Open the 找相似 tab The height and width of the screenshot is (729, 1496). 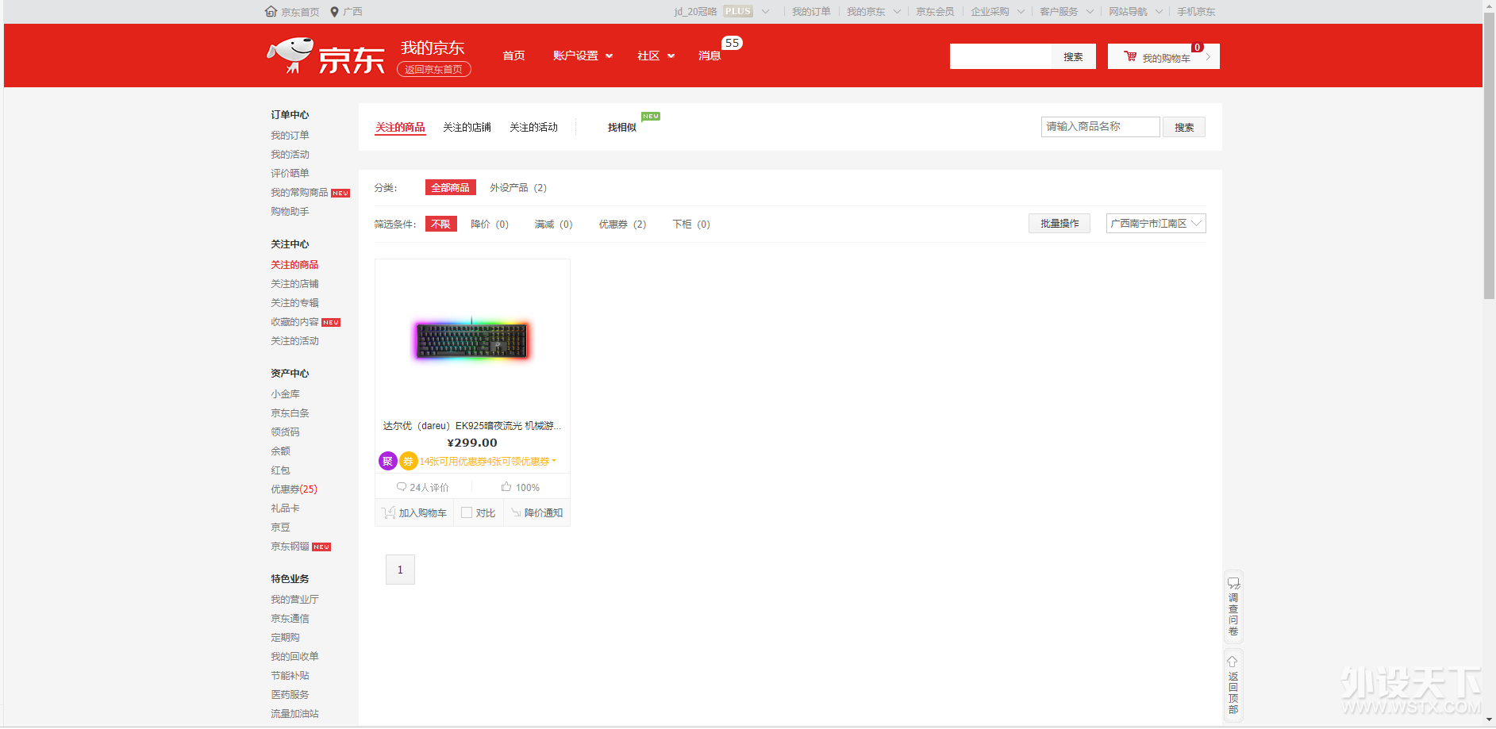[622, 128]
